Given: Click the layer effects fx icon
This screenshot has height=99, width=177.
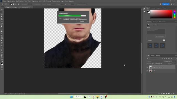Looking at the screenshot, I should [x=162, y=94].
